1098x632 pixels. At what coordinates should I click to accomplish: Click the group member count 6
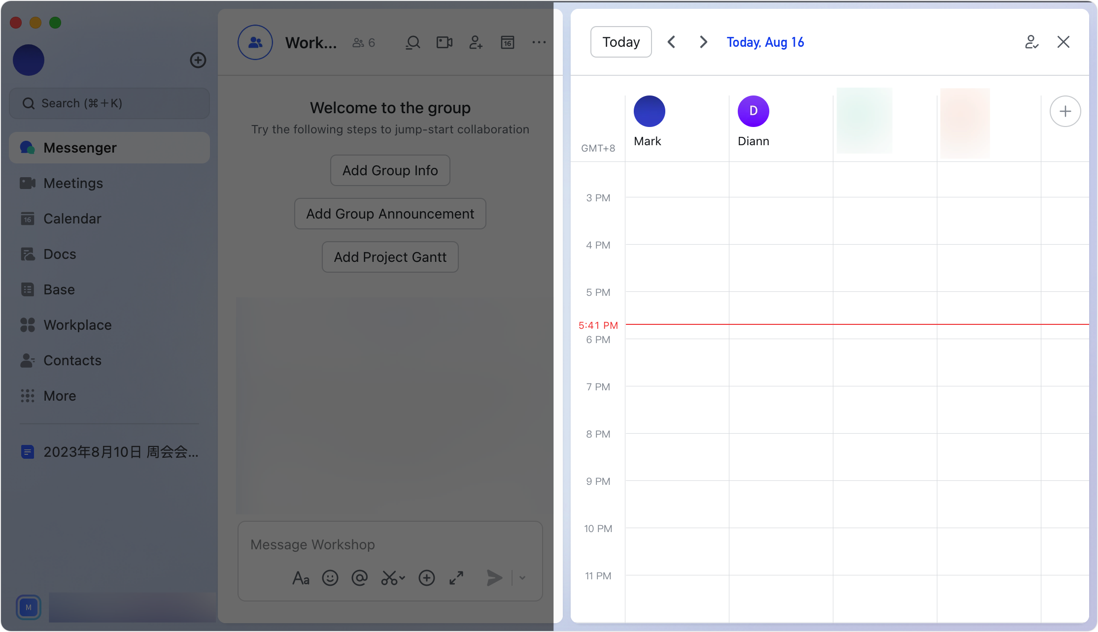point(364,43)
